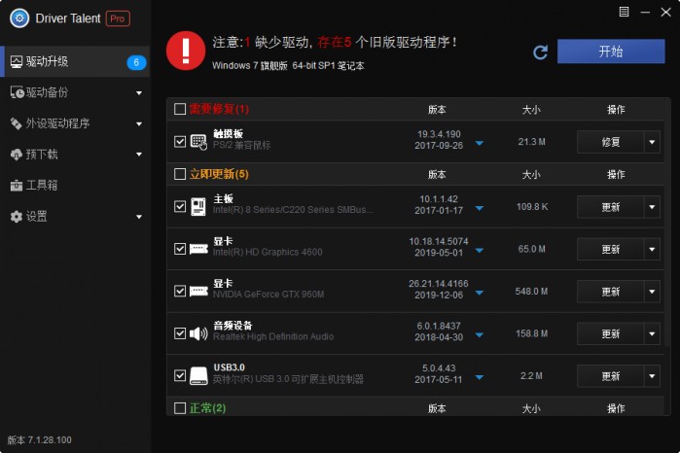Screen dimensions: 680x453
Task: Click the red warning alert icon
Action: (x=185, y=51)
